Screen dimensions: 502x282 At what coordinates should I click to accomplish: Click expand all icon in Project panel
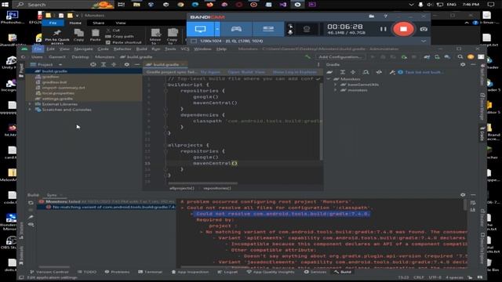104,64
